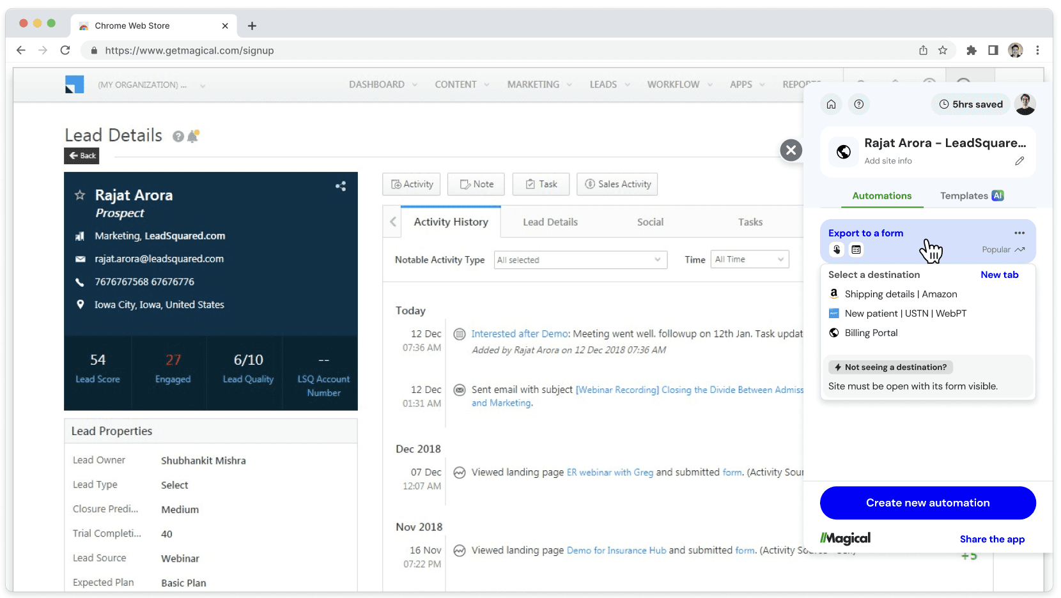Select the Lead Details tab
1061x598 pixels.
tap(550, 222)
